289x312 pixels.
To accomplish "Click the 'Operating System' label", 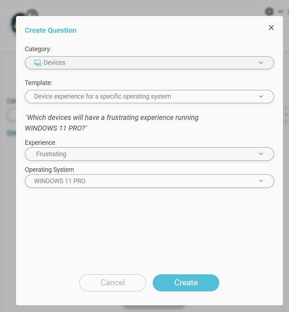I will point(49,170).
